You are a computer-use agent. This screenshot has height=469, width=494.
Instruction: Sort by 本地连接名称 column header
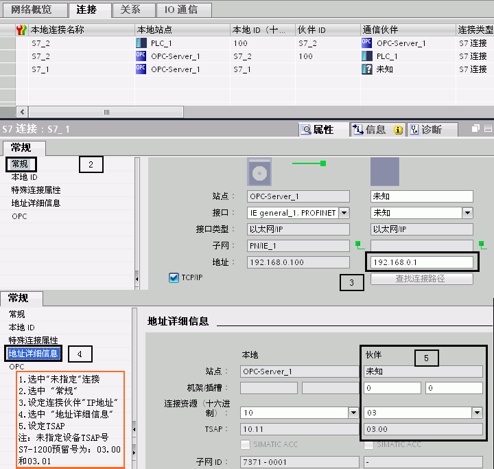pyautogui.click(x=82, y=30)
